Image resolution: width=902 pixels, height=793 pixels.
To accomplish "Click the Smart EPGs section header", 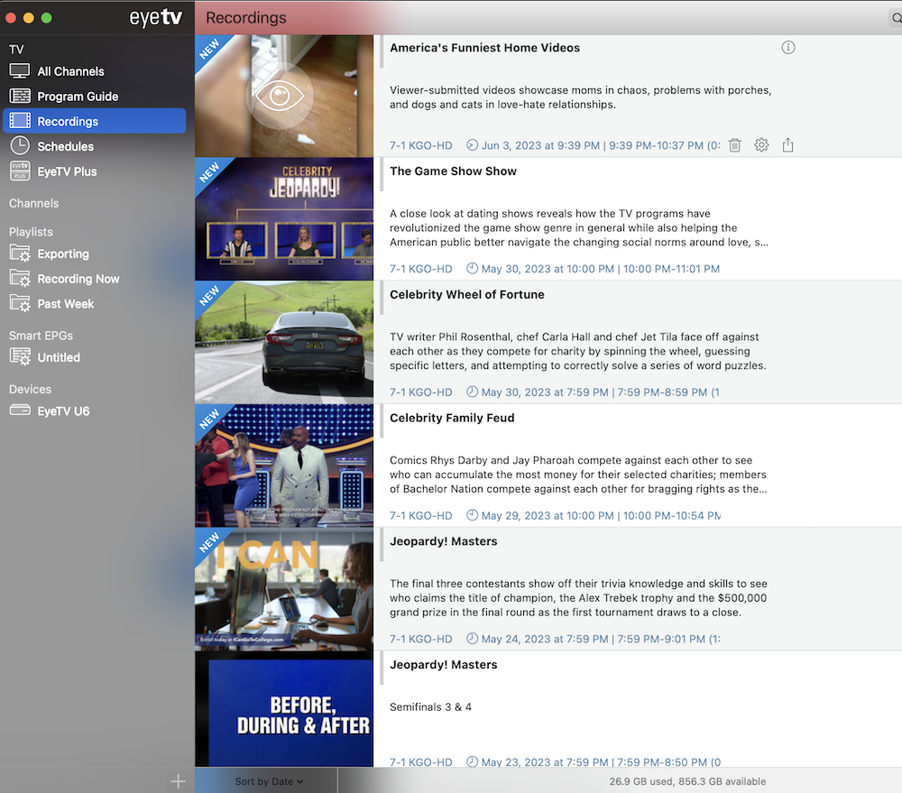I will [41, 336].
